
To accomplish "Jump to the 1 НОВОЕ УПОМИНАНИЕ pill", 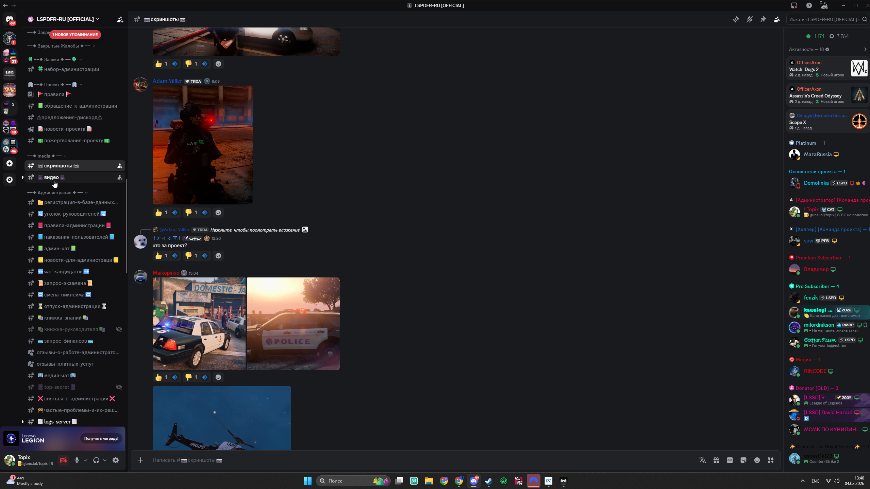I will click(x=75, y=35).
